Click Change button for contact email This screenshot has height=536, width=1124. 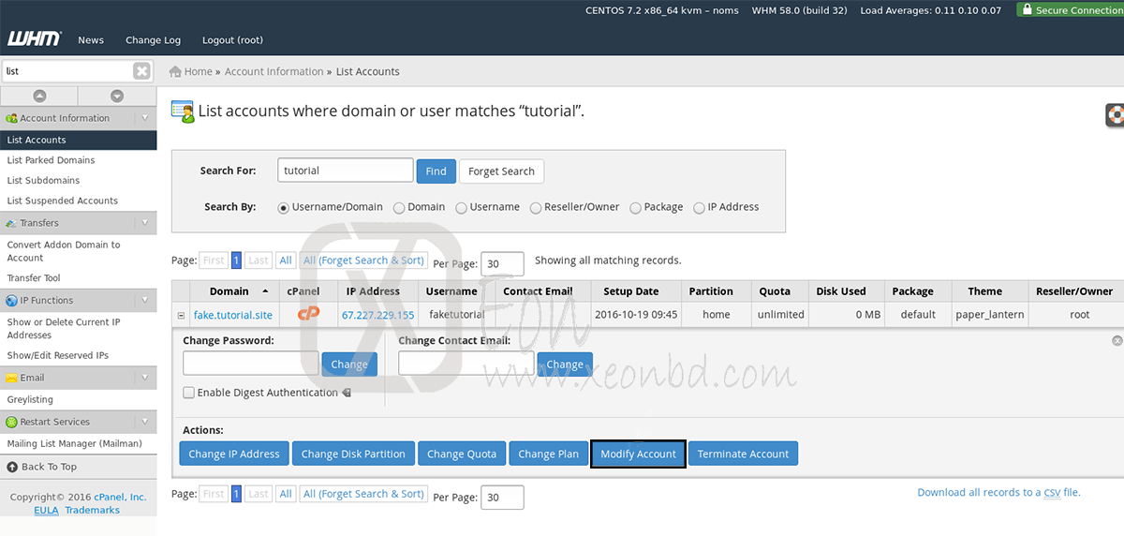click(565, 365)
